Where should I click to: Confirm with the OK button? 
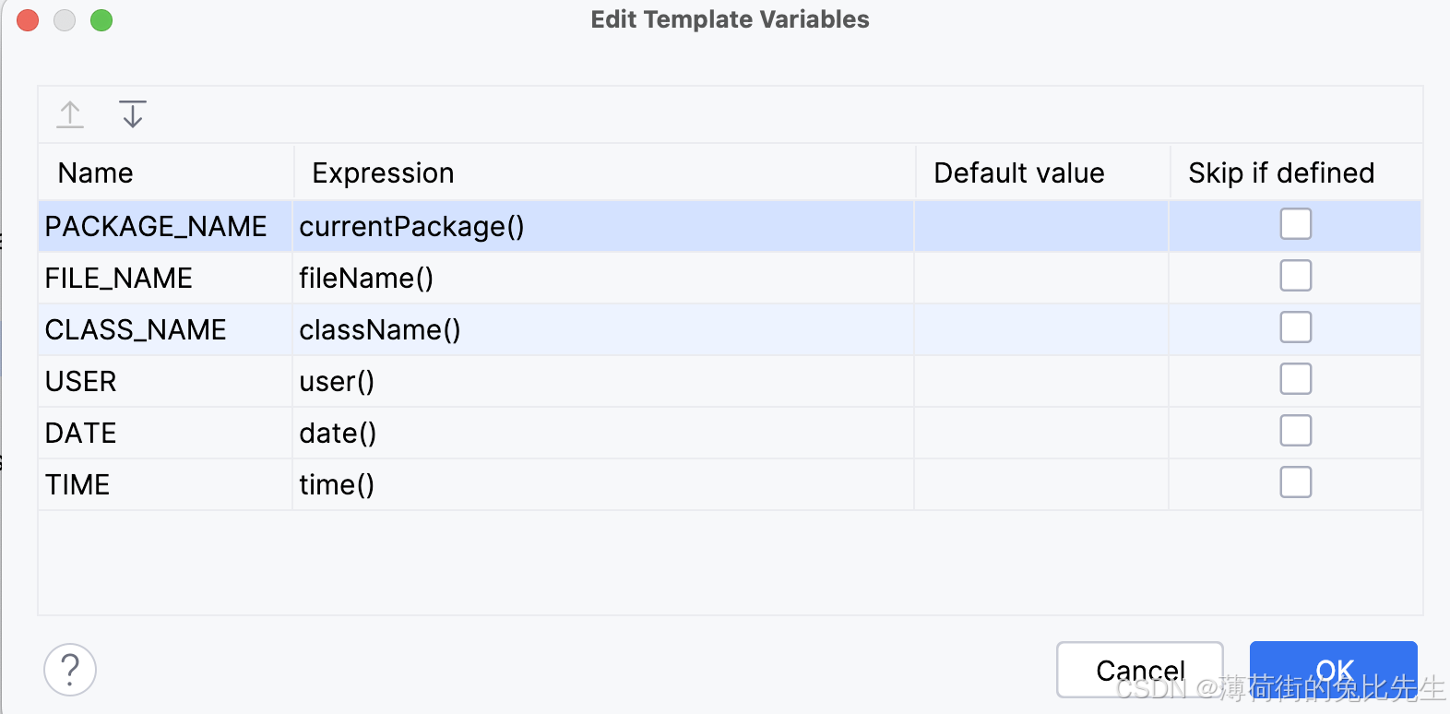click(1333, 669)
